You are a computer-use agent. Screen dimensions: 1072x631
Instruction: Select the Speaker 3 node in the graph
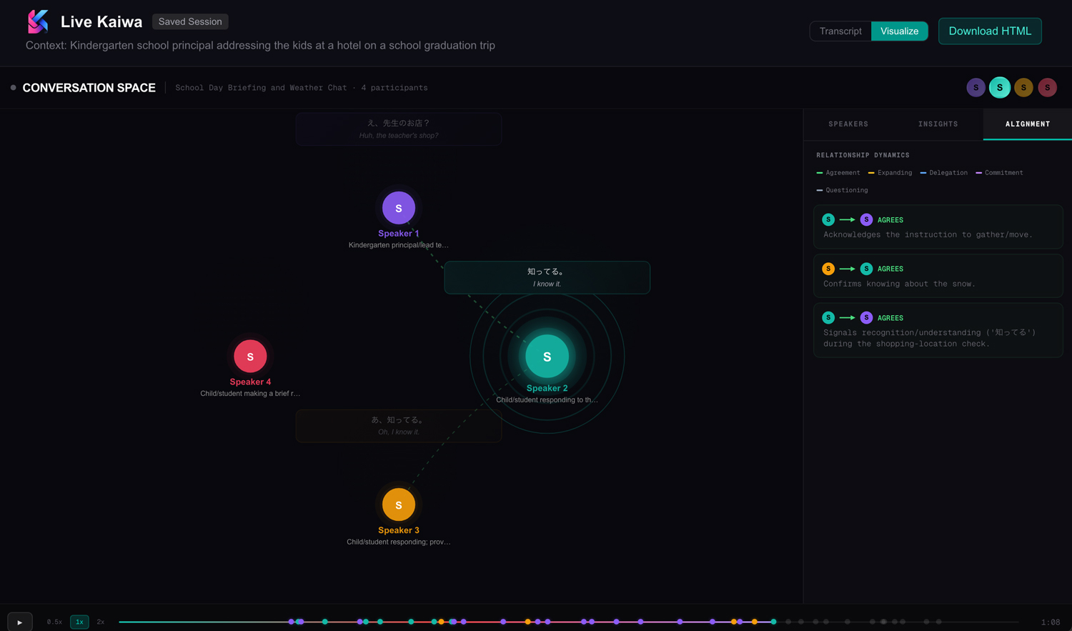click(398, 504)
